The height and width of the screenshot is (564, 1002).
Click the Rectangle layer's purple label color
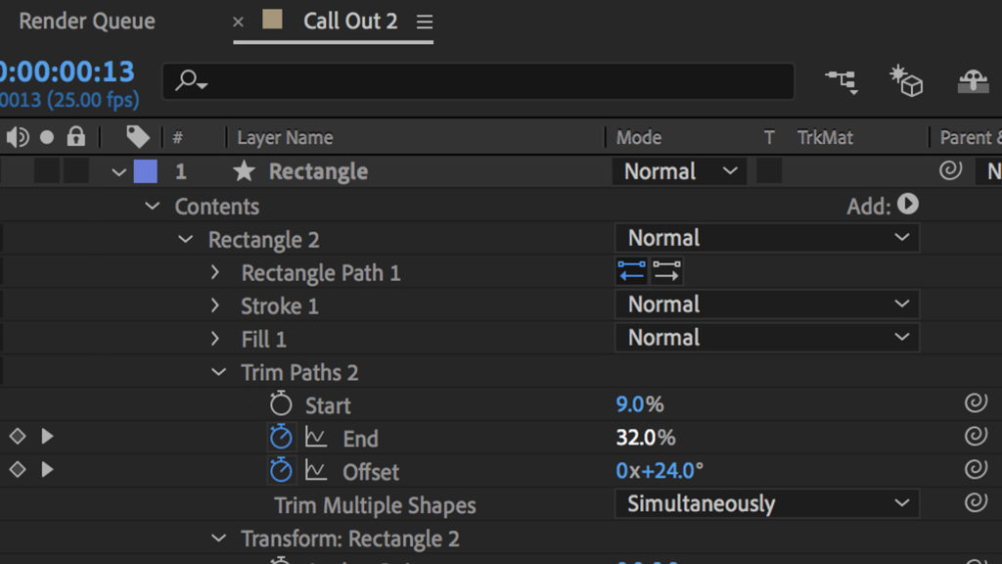tap(145, 171)
